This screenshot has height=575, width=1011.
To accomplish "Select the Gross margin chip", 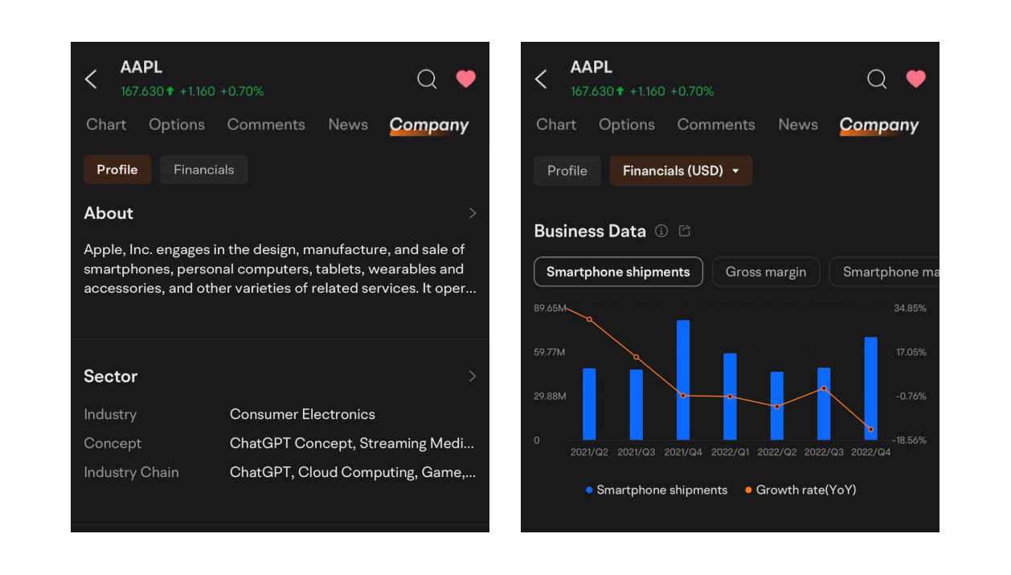I will 766,272.
